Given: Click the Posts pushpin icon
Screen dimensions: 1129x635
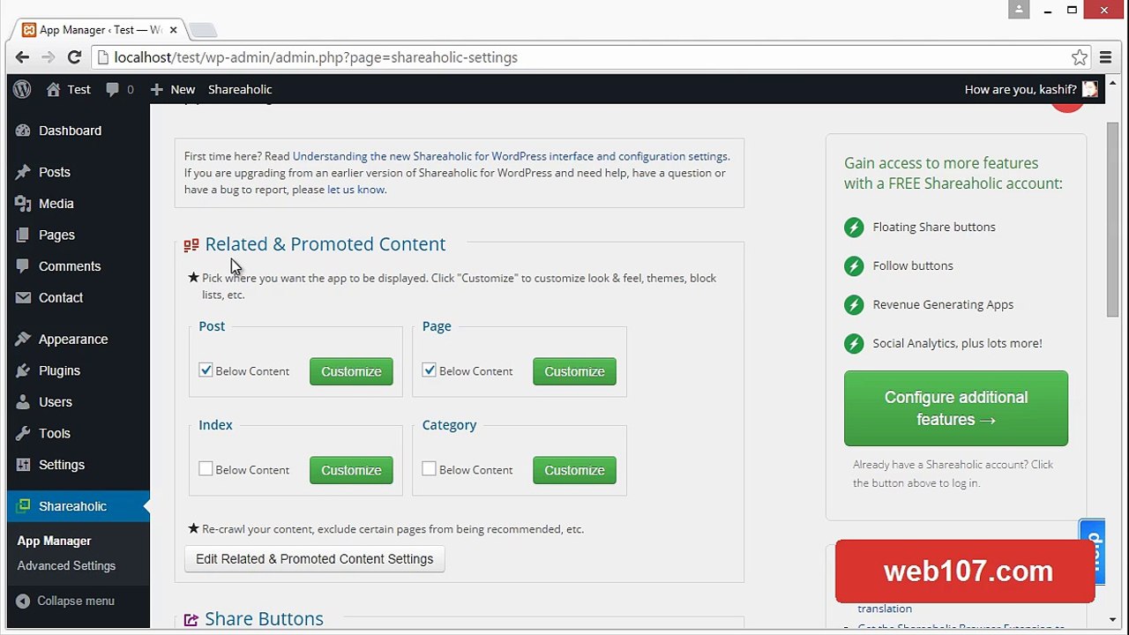Looking at the screenshot, I should point(23,172).
